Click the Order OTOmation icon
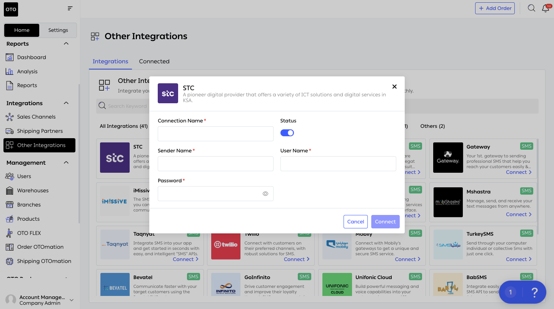 coord(10,247)
